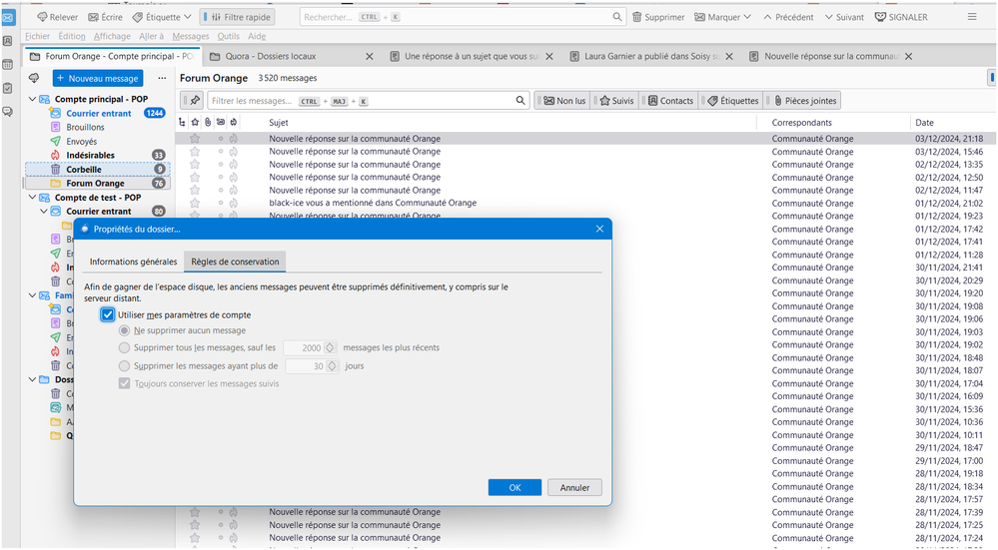
Task: Switch to Laura Garnier a publié tab
Action: 652,57
